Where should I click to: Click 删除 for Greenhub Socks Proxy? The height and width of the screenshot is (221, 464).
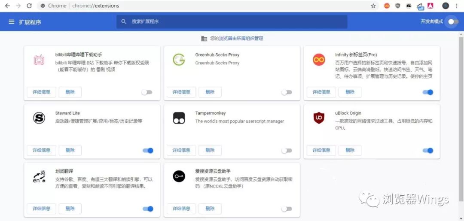pos(210,92)
